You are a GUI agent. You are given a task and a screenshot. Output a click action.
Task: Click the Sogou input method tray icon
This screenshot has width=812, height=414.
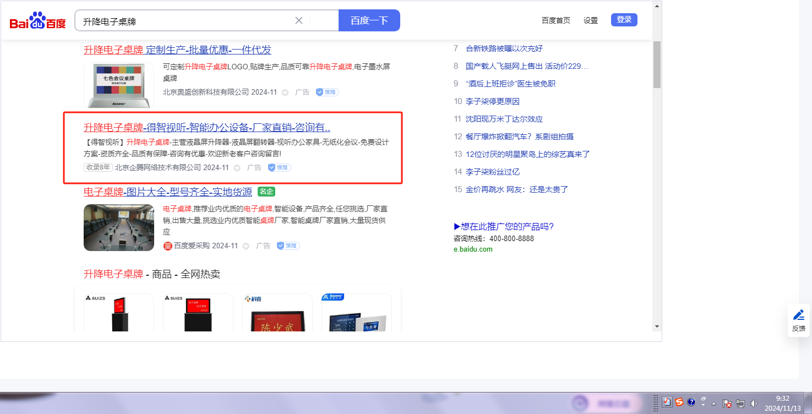679,402
